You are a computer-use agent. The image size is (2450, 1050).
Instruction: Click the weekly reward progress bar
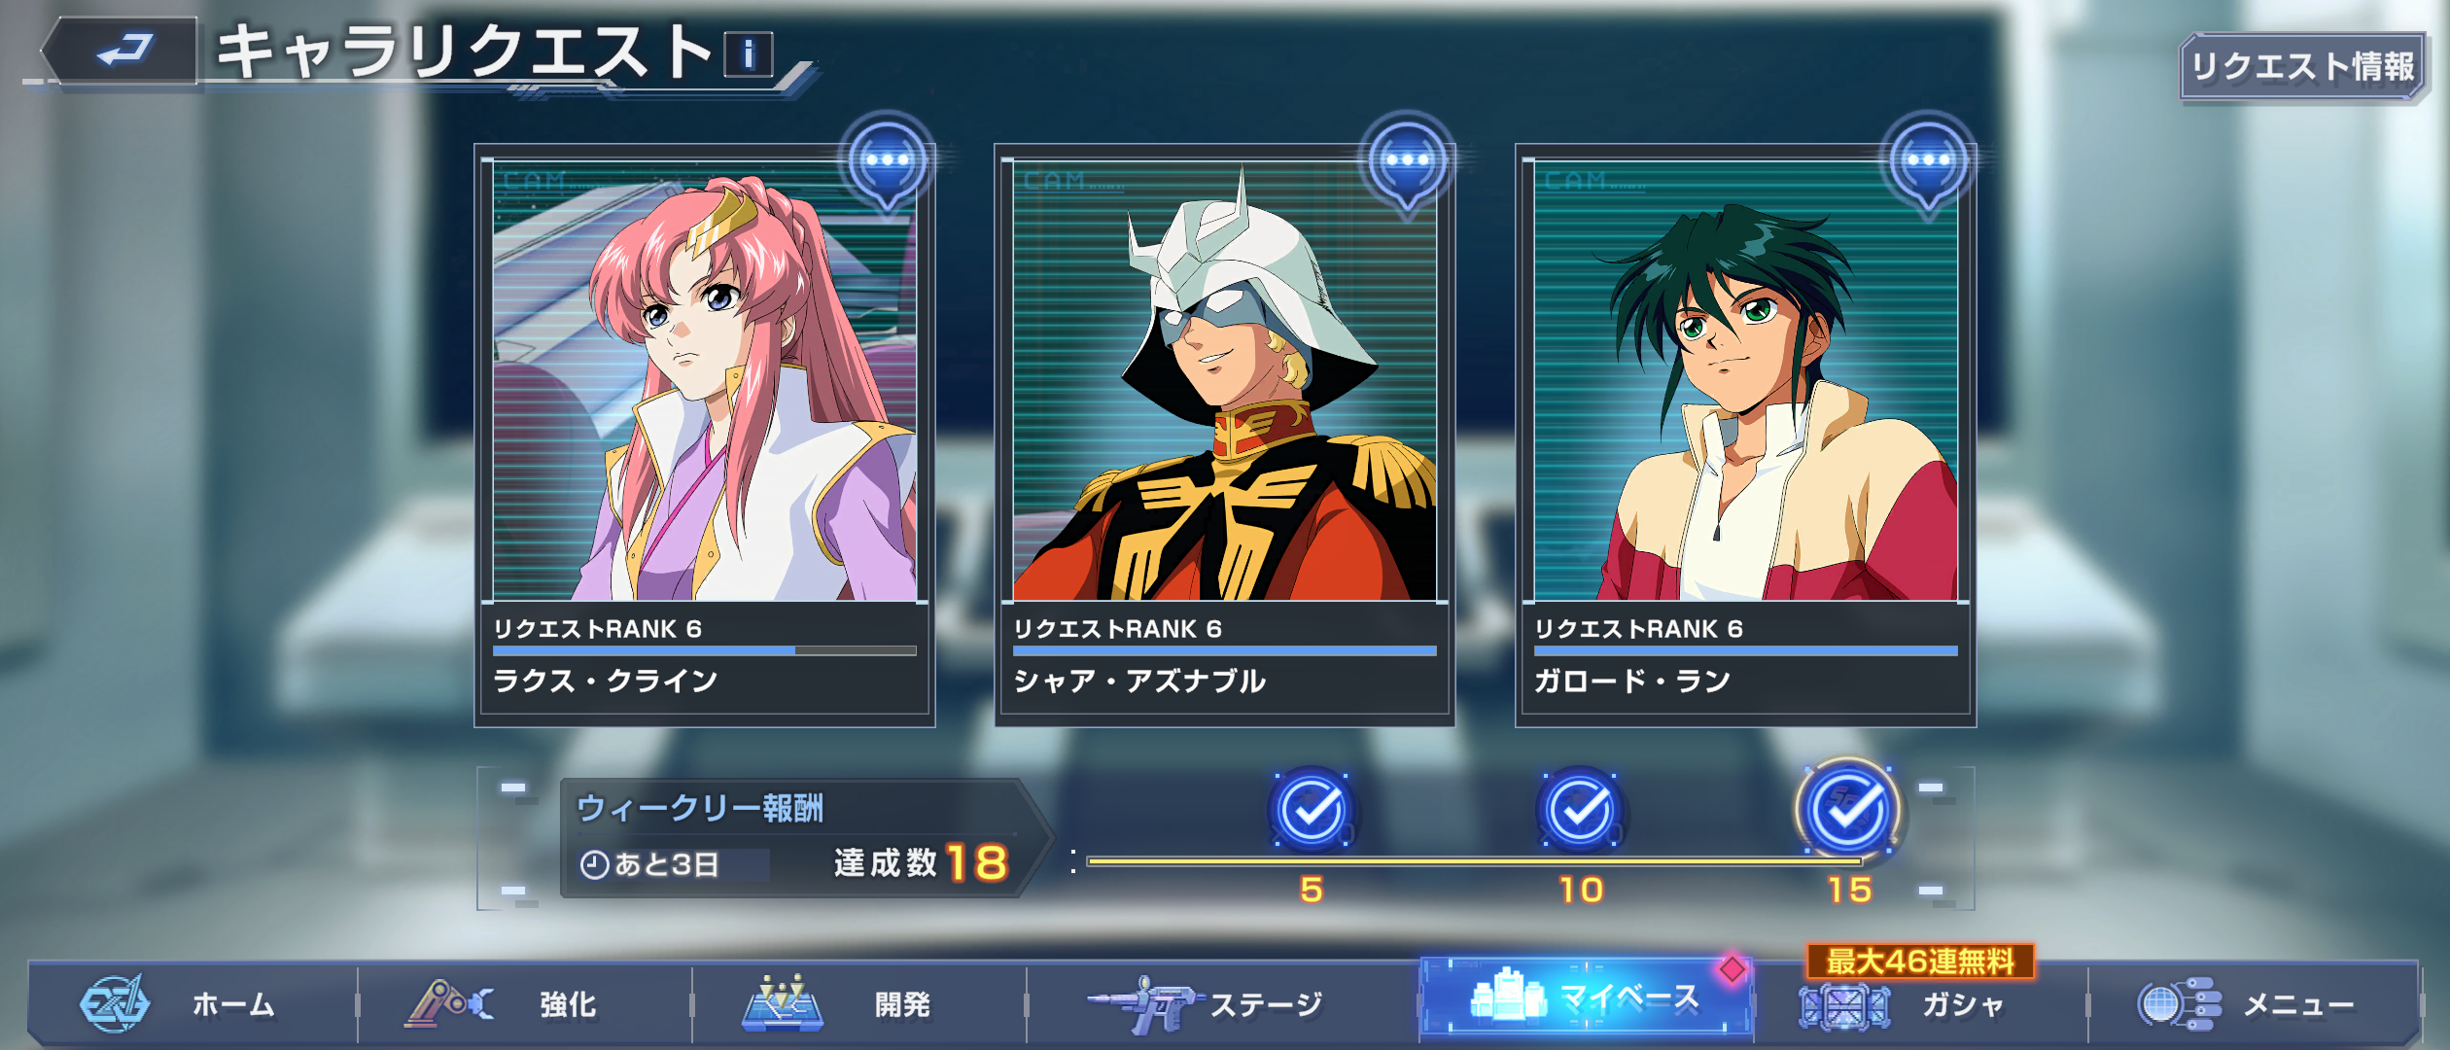tap(1474, 860)
